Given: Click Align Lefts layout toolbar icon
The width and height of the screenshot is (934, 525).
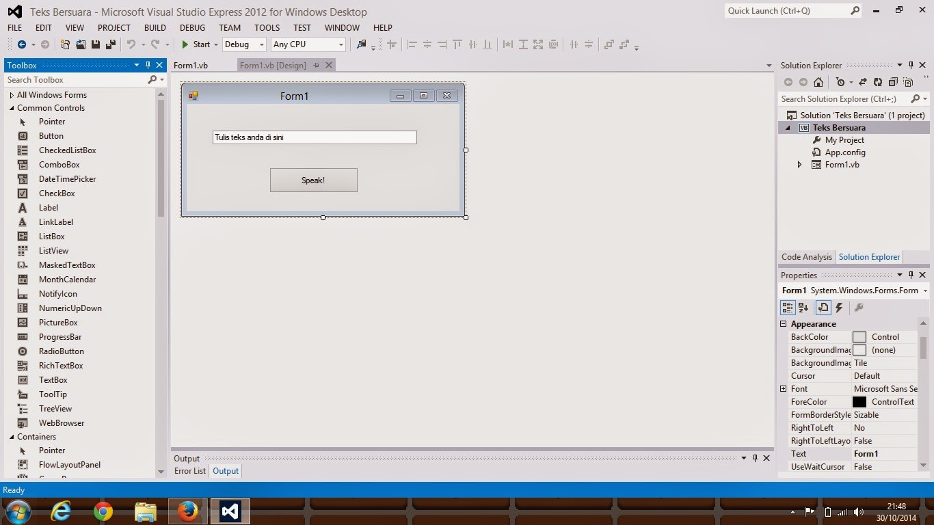Looking at the screenshot, I should point(412,44).
